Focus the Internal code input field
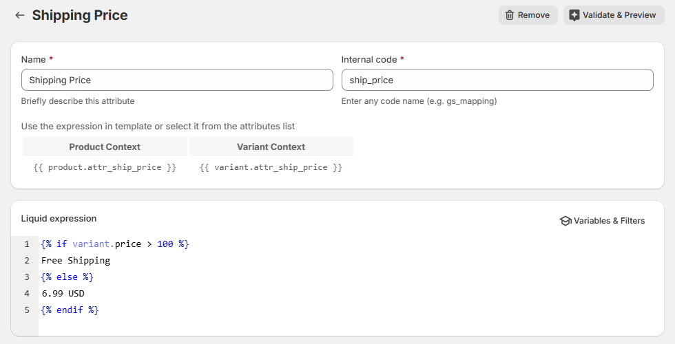 tap(497, 80)
